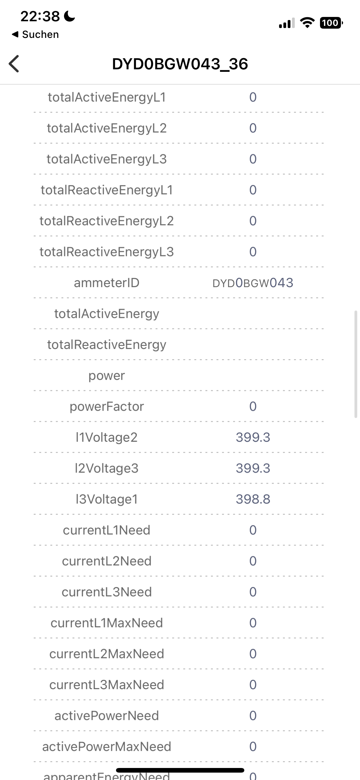Image resolution: width=360 pixels, height=780 pixels.
Task: Tap the empty power row
Action: (178, 376)
